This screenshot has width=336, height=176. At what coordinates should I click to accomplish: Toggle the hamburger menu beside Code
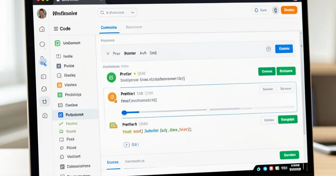point(56,29)
